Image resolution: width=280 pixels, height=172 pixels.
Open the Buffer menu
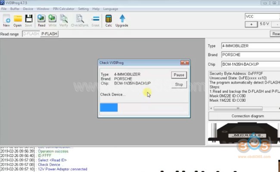click(15, 9)
